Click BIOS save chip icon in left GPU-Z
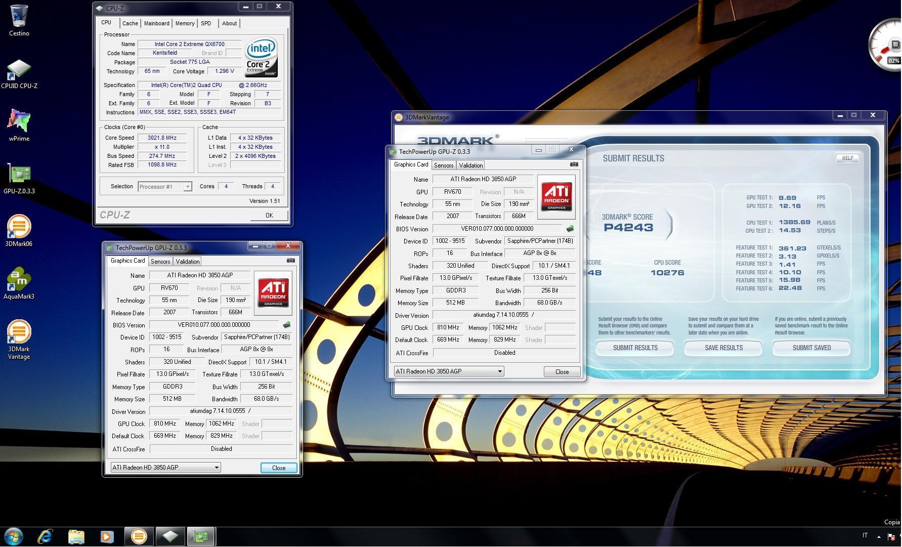902x547 pixels. click(287, 325)
